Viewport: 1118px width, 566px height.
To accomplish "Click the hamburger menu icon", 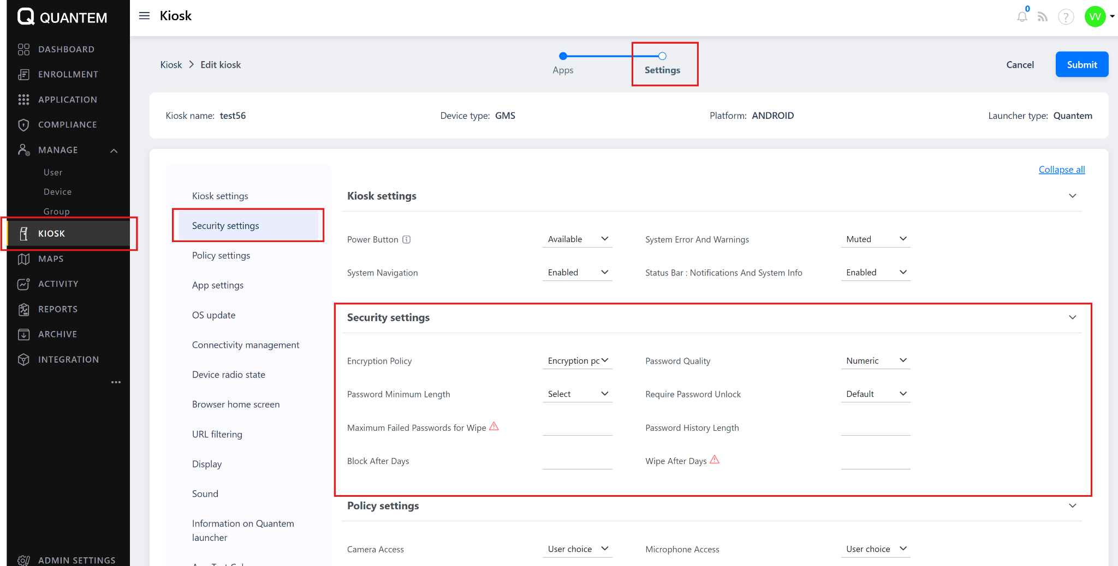I will pos(144,16).
